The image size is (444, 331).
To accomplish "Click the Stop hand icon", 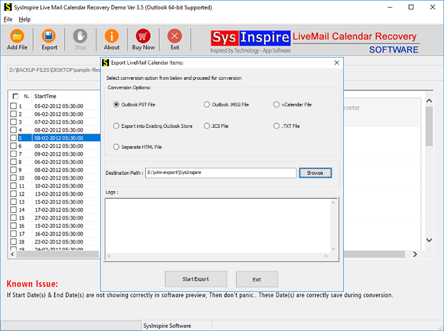I will click(x=80, y=36).
